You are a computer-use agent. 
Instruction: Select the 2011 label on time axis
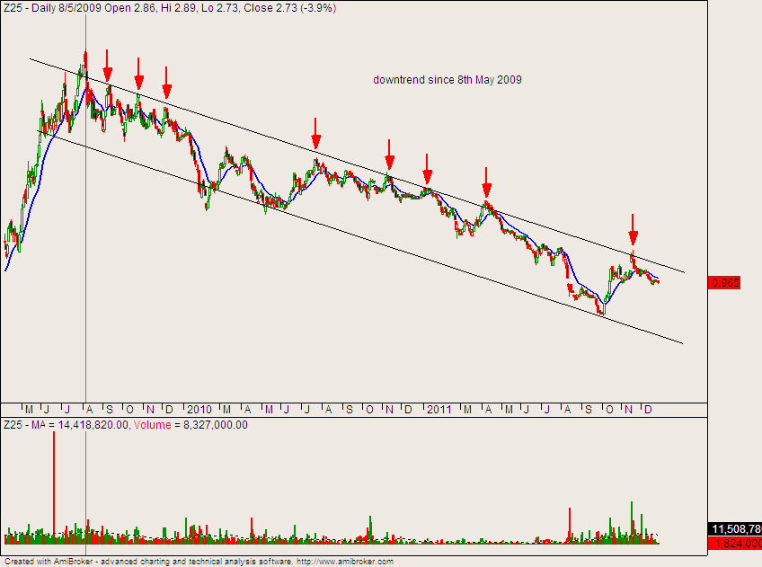[x=439, y=410]
